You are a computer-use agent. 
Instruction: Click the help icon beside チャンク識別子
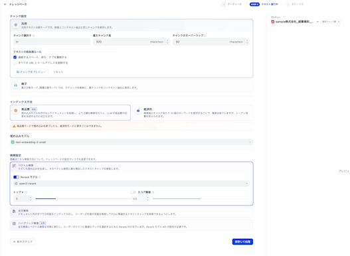point(33,35)
